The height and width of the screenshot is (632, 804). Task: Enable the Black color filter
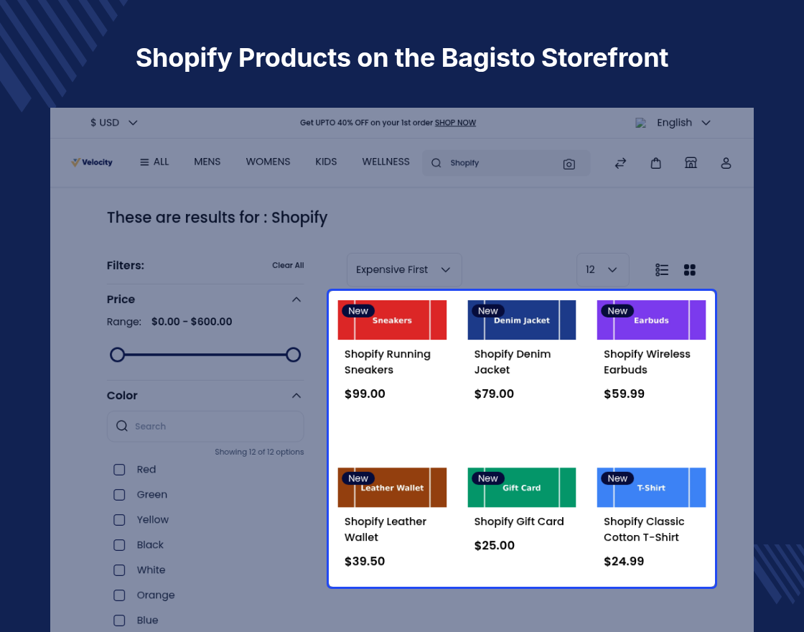pos(119,545)
